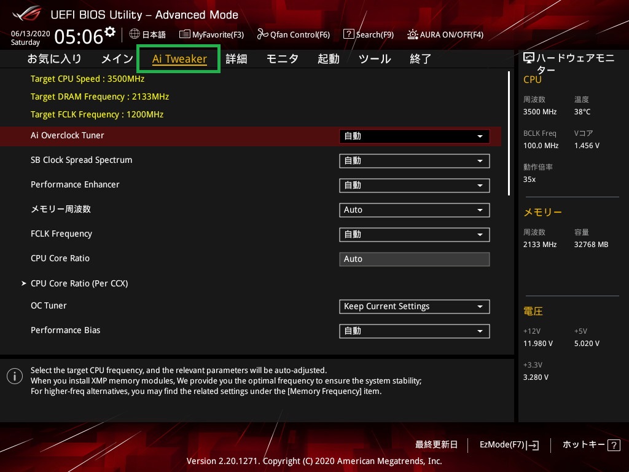The image size is (629, 472).
Task: Click the AURA light icon
Action: (x=412, y=34)
